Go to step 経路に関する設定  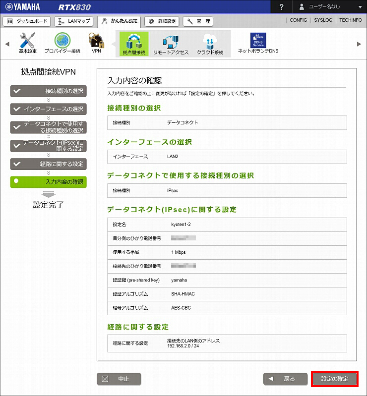pos(48,164)
